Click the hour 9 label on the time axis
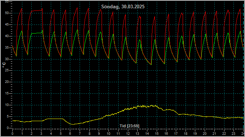The width and height of the screenshot is (245, 137). point(99,134)
